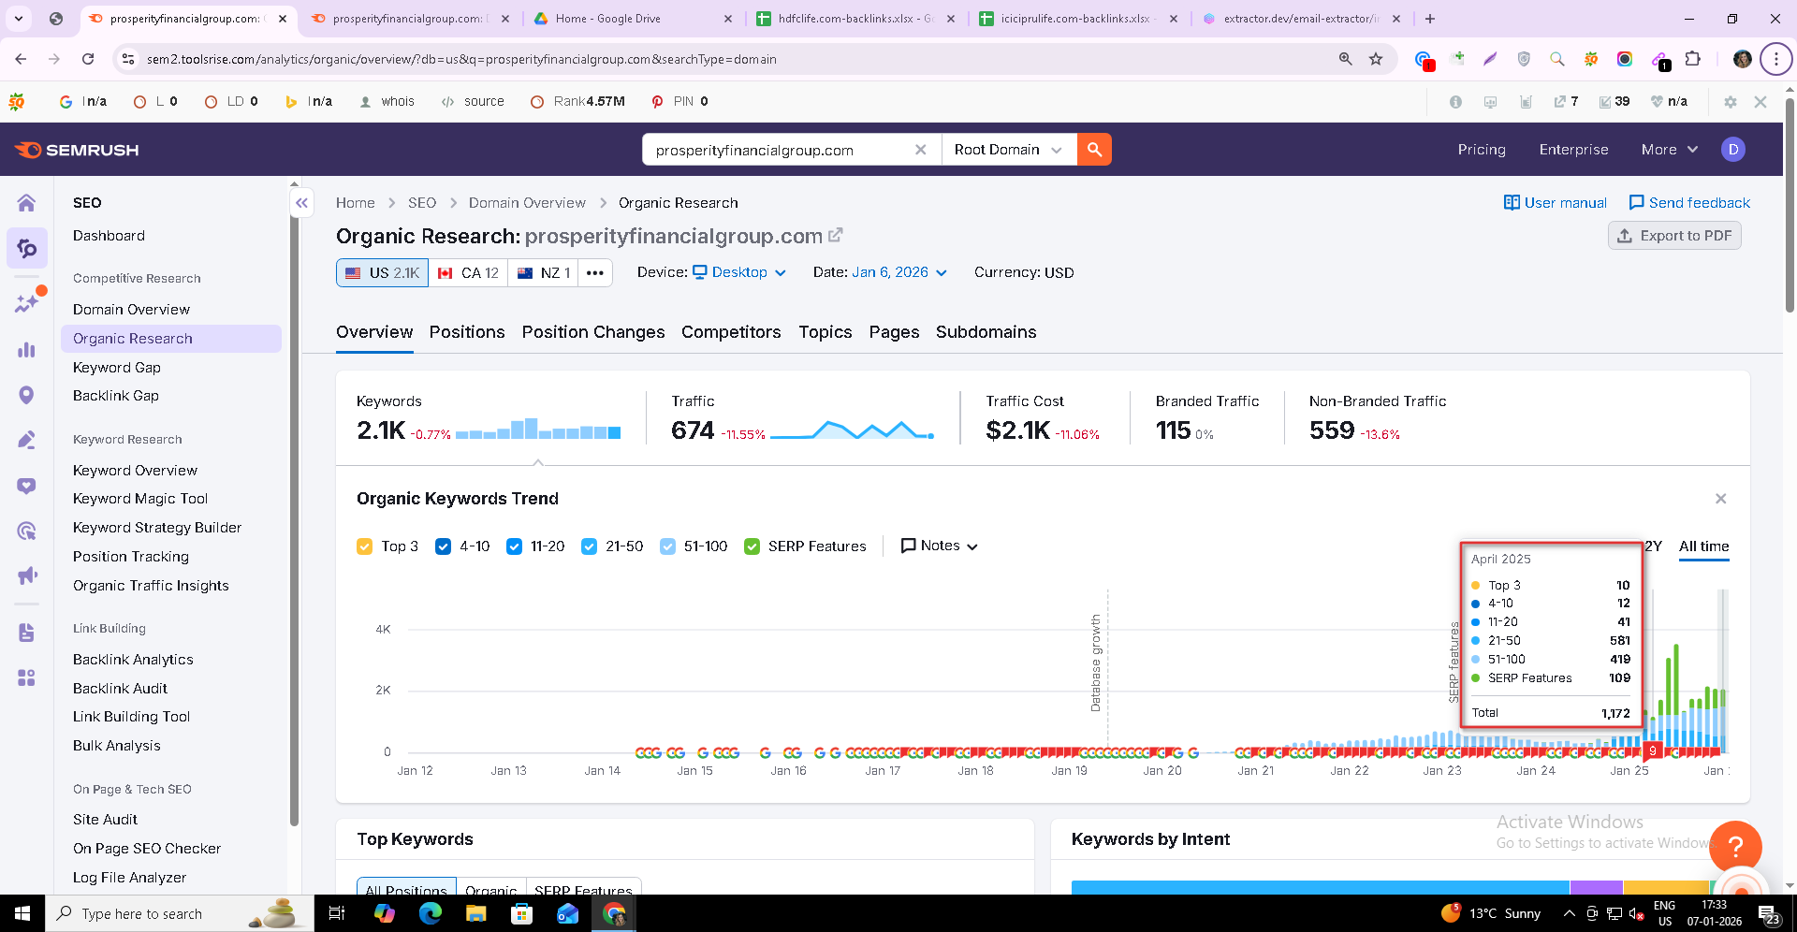Reload the page in the browser
1797x932 pixels.
(88, 59)
